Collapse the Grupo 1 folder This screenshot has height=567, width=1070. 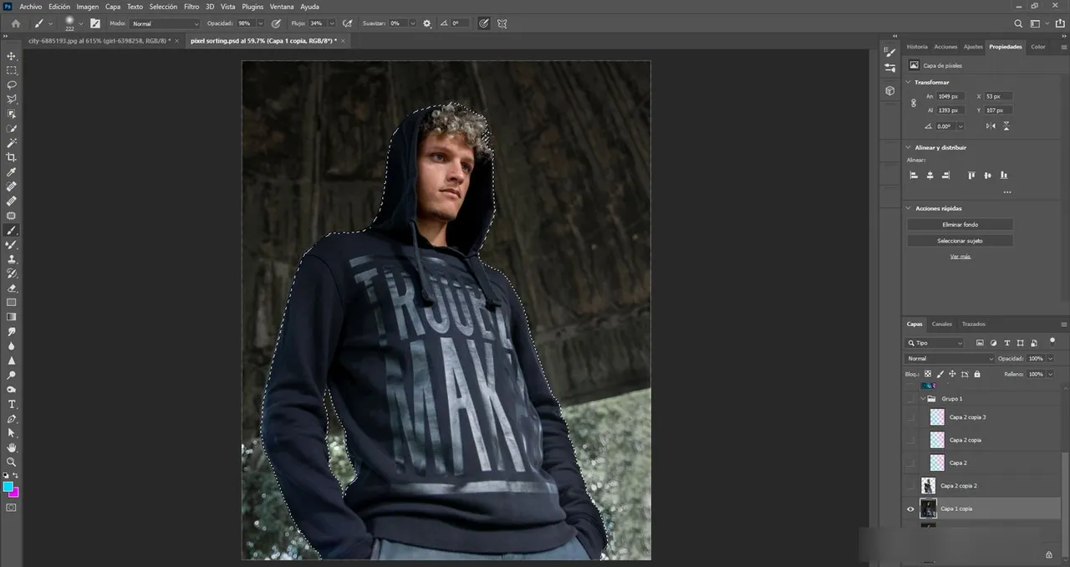click(x=923, y=399)
